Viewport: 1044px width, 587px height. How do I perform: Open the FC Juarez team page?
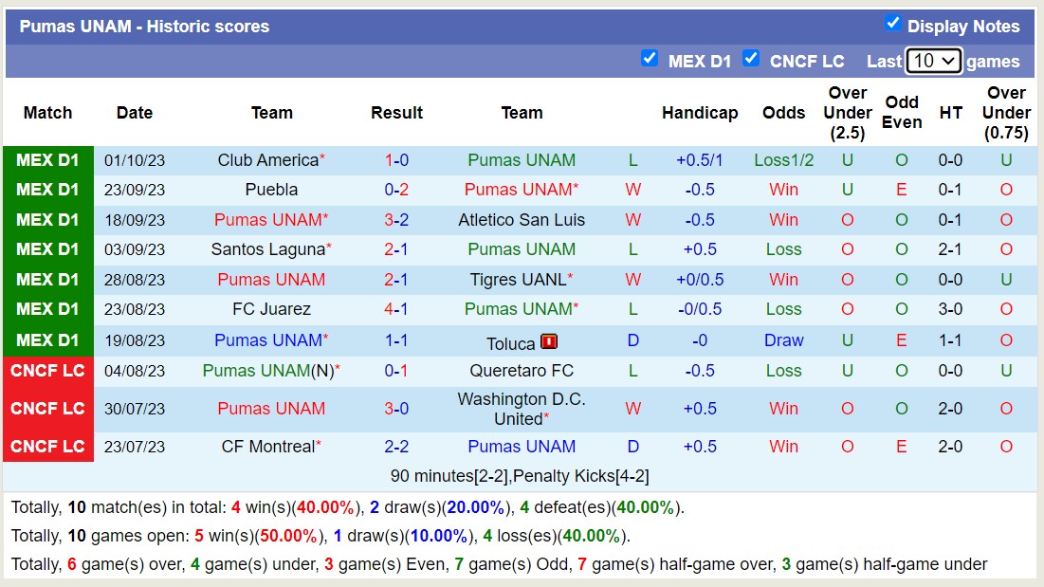coord(271,309)
